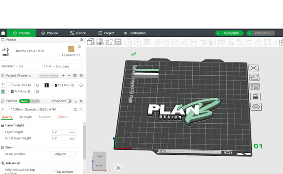This screenshot has height=174, width=283.
Task: Click the search settings magnifier icon
Action: point(81,109)
